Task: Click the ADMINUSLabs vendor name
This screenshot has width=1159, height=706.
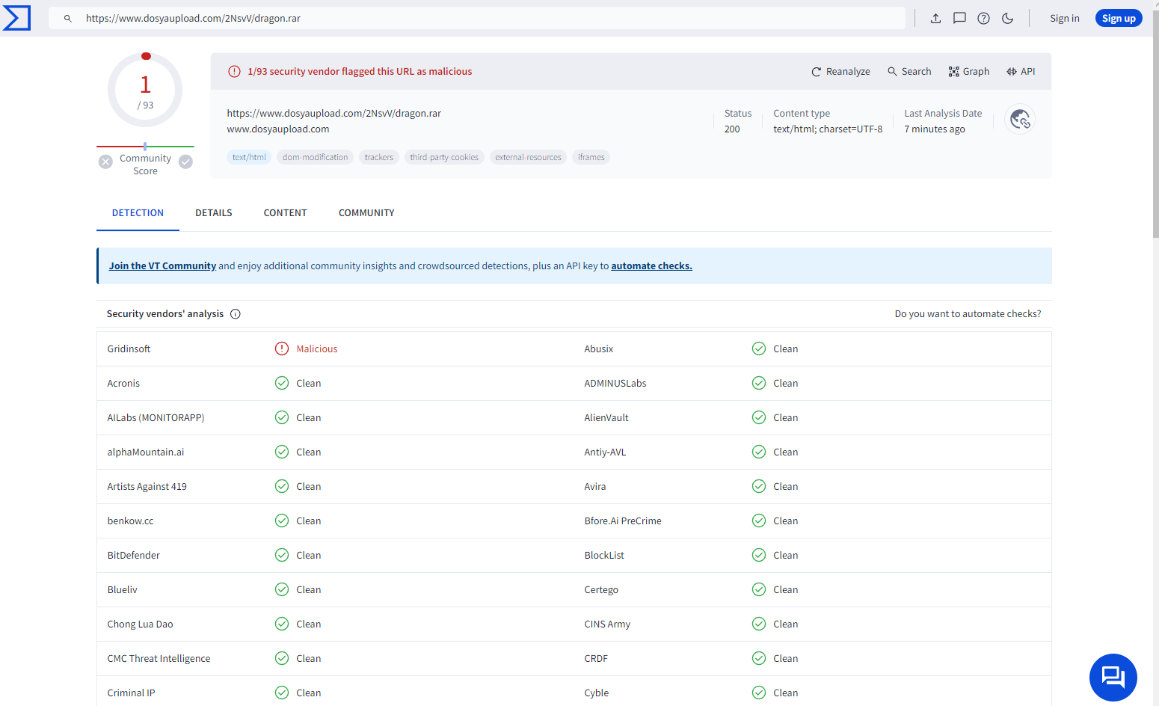Action: [615, 384]
